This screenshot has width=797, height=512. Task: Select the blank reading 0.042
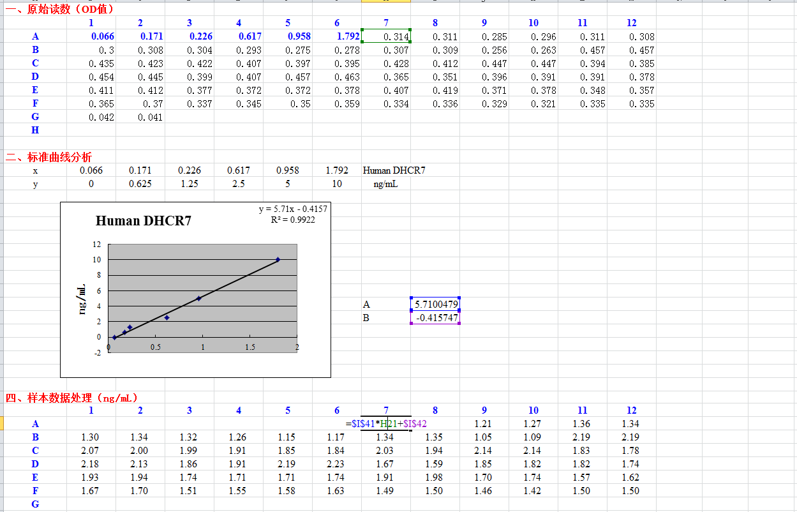pyautogui.click(x=101, y=117)
